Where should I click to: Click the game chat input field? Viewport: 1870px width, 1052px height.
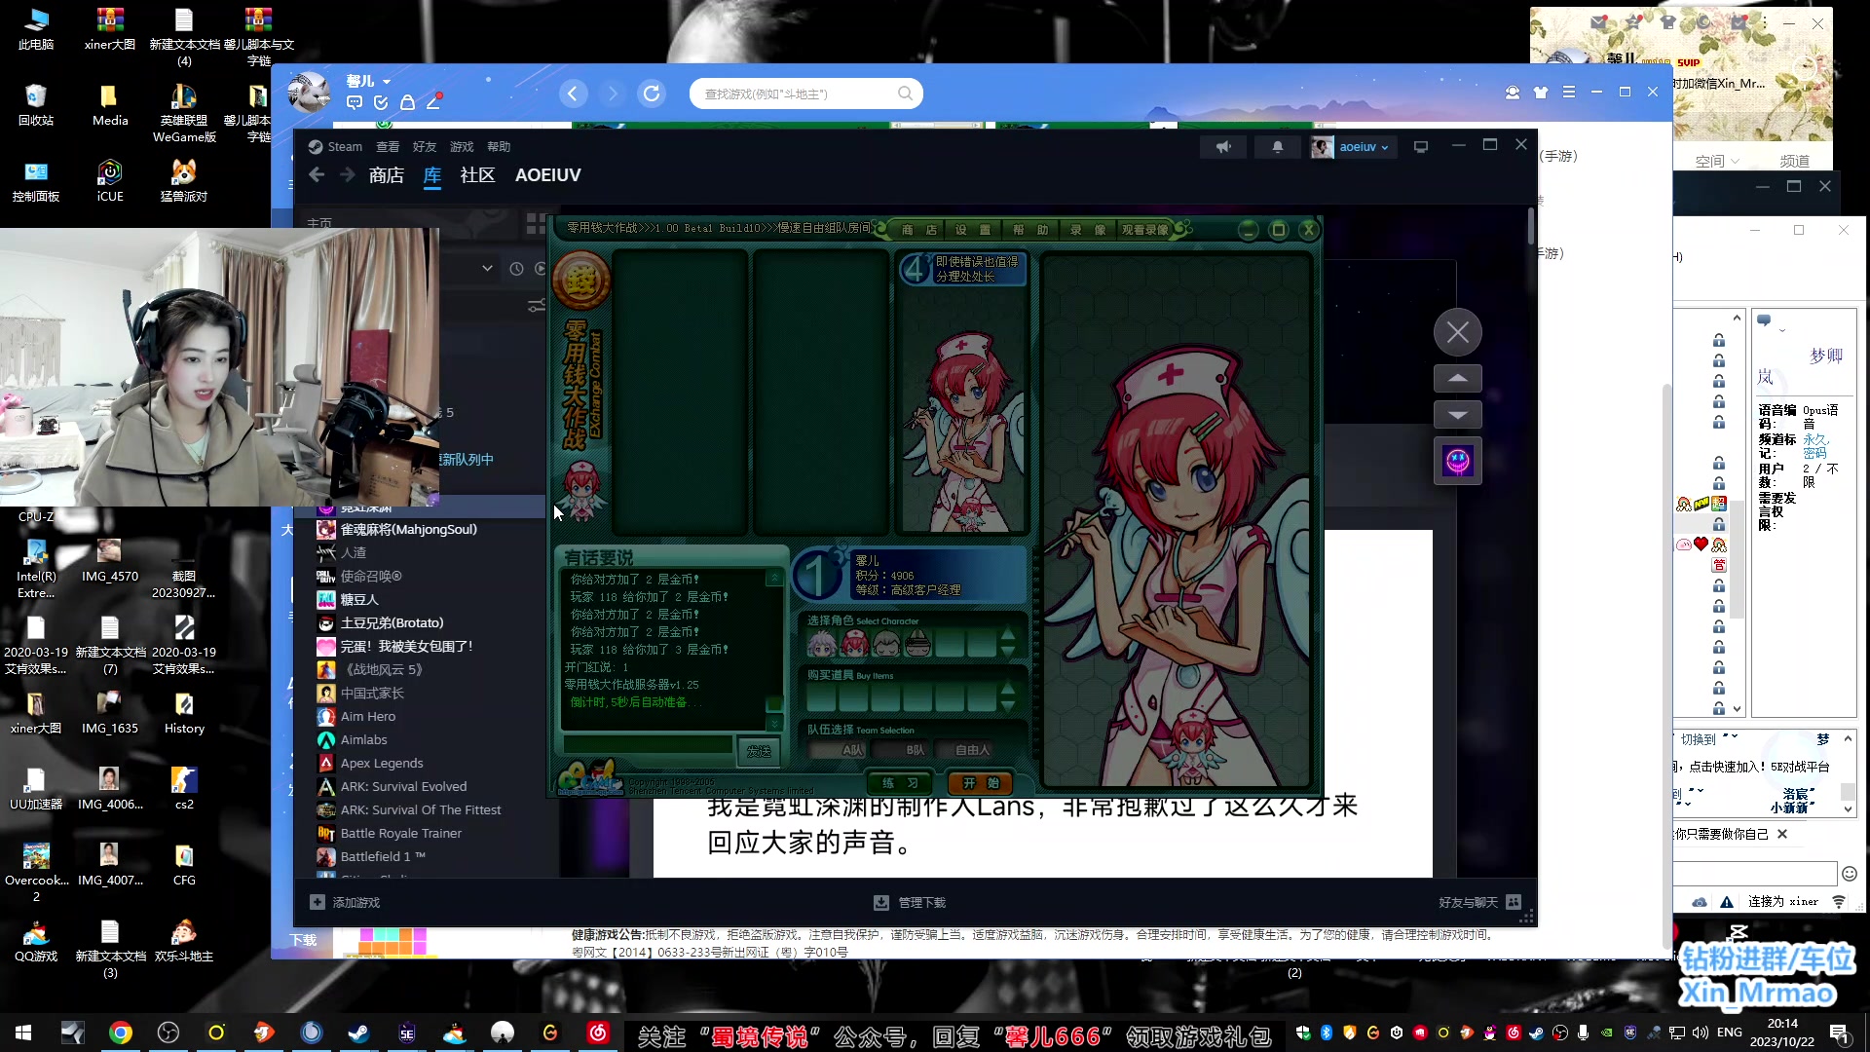648,745
